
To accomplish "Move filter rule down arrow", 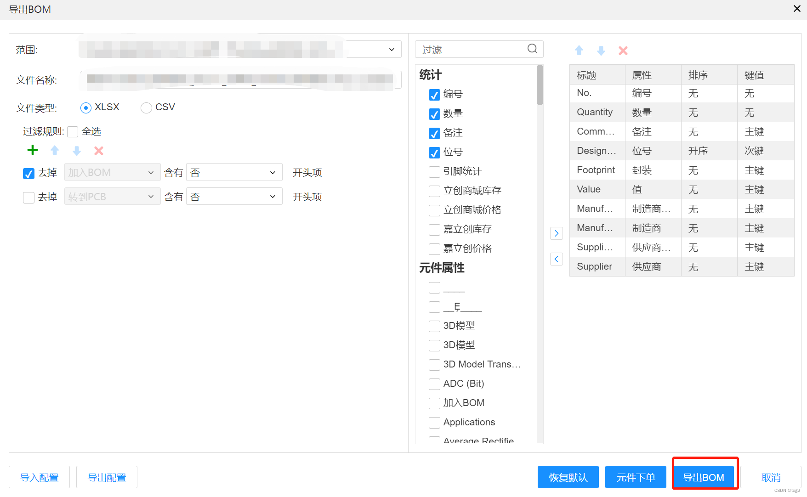I will point(77,150).
